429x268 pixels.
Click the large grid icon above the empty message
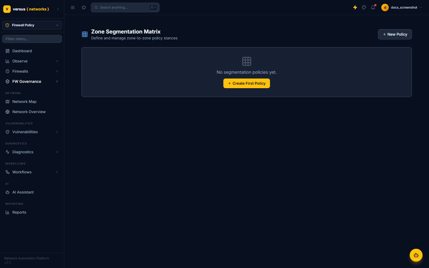pyautogui.click(x=247, y=61)
